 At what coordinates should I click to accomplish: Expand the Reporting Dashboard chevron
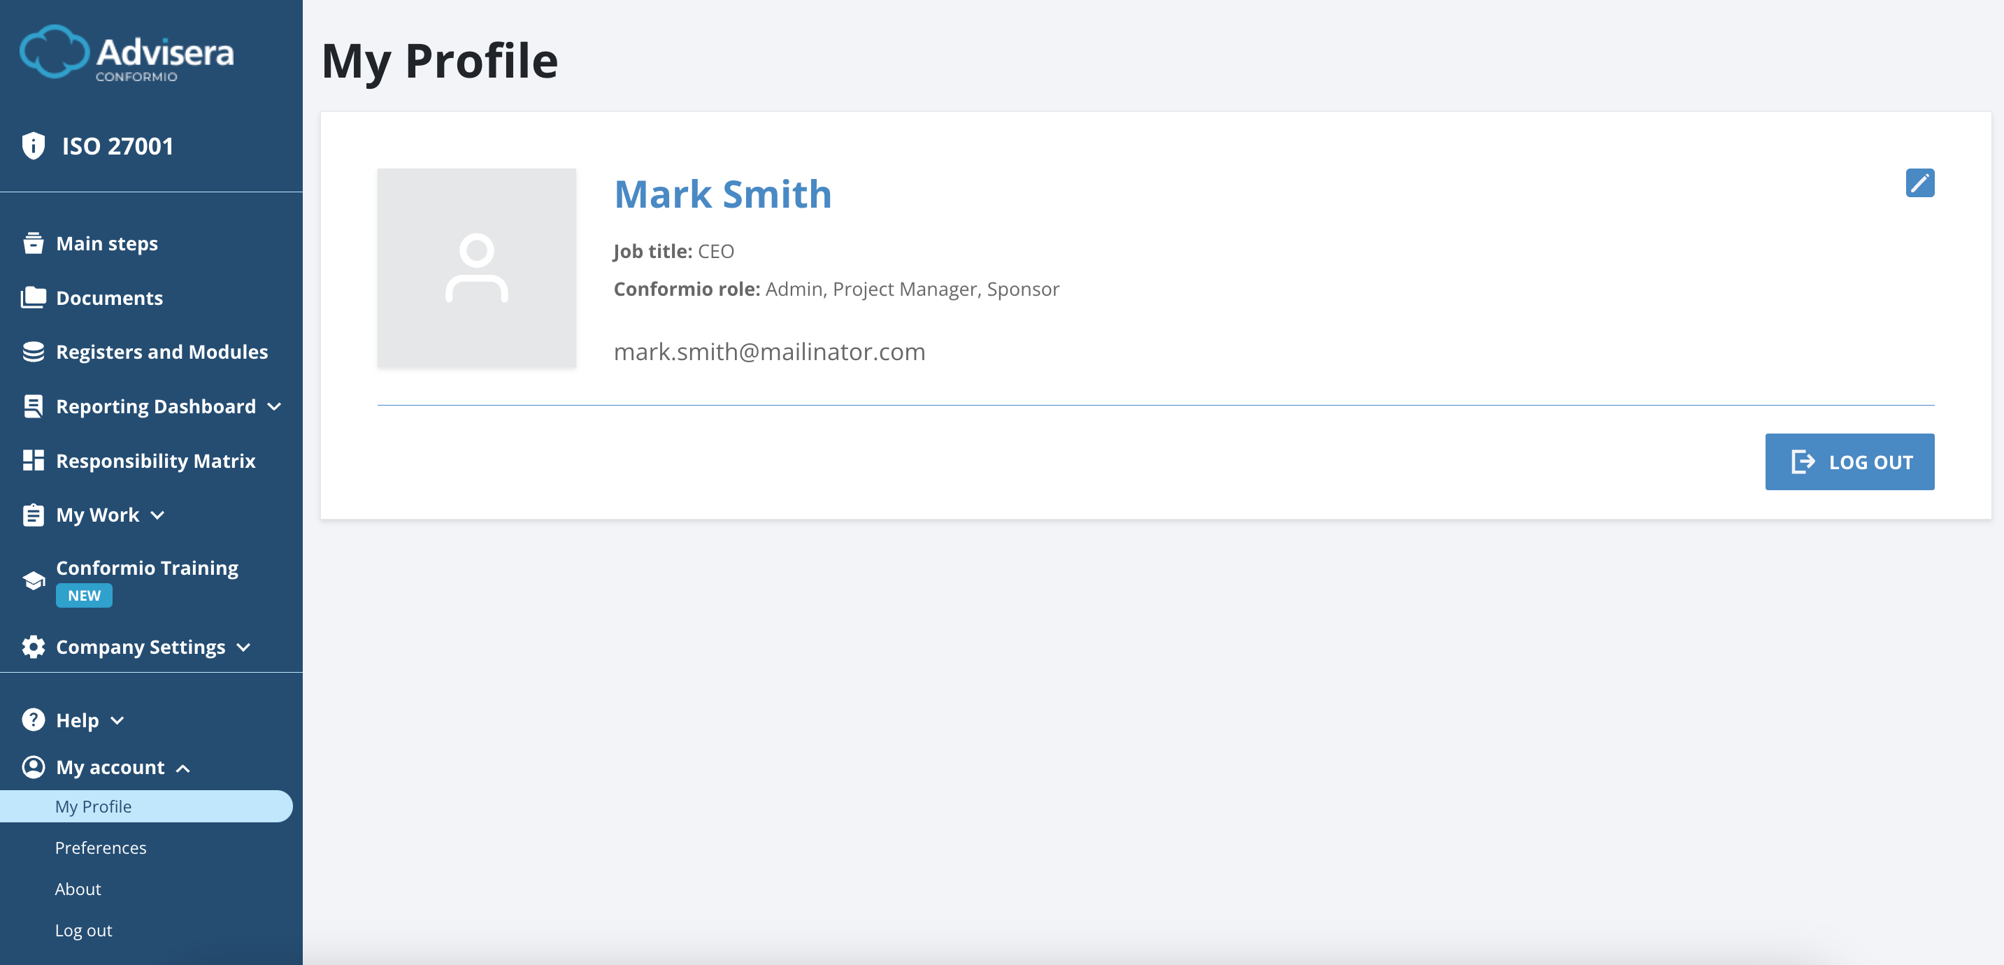pos(274,406)
